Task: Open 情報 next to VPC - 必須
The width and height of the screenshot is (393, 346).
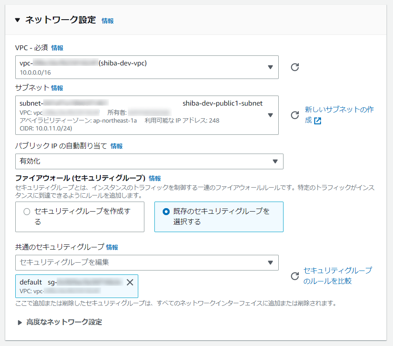Action: tap(57, 48)
